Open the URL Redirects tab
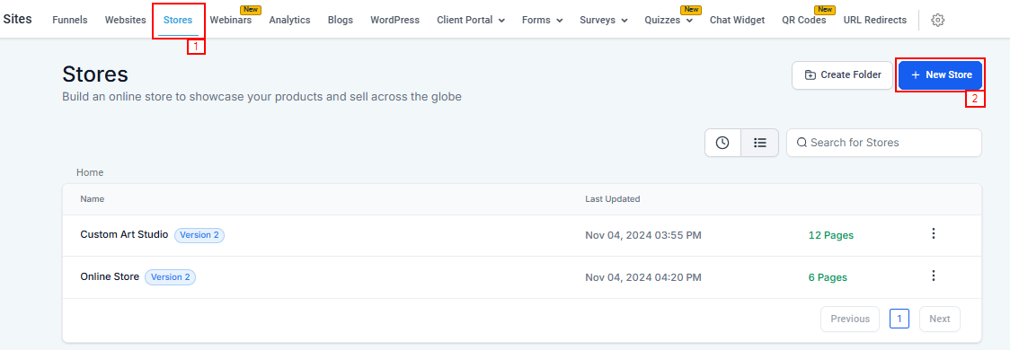Viewport: 1010px width, 350px height. click(x=874, y=20)
